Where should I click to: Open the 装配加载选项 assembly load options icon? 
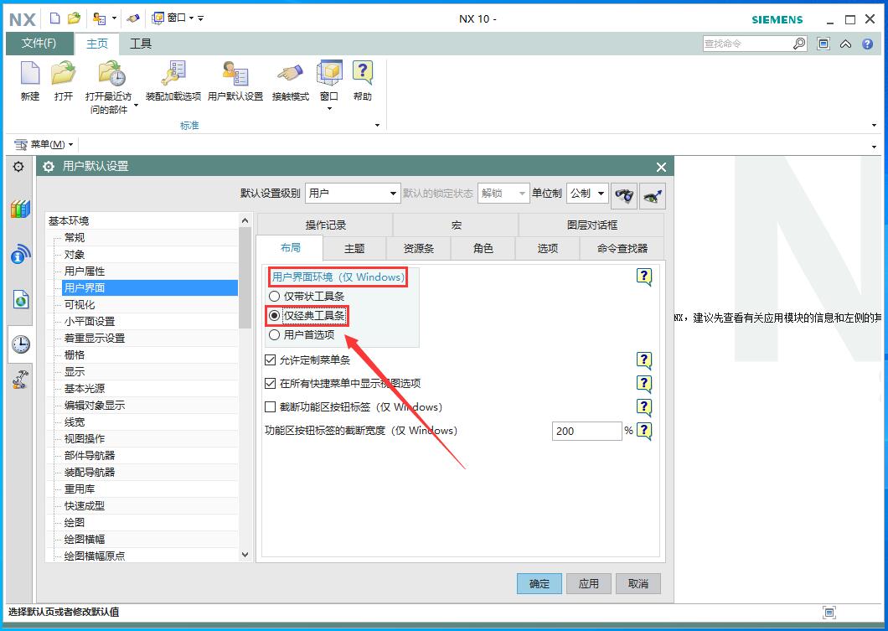point(173,75)
